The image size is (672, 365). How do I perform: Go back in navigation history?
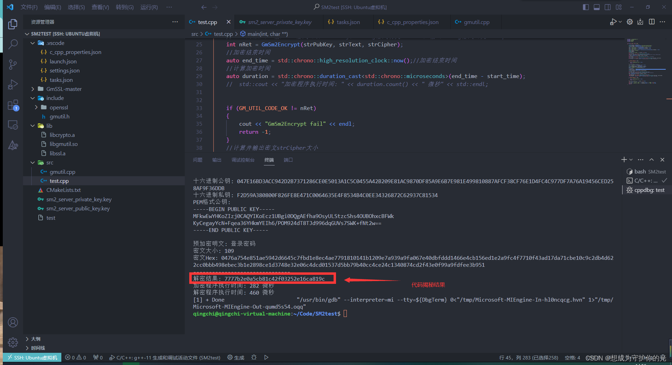204,7
